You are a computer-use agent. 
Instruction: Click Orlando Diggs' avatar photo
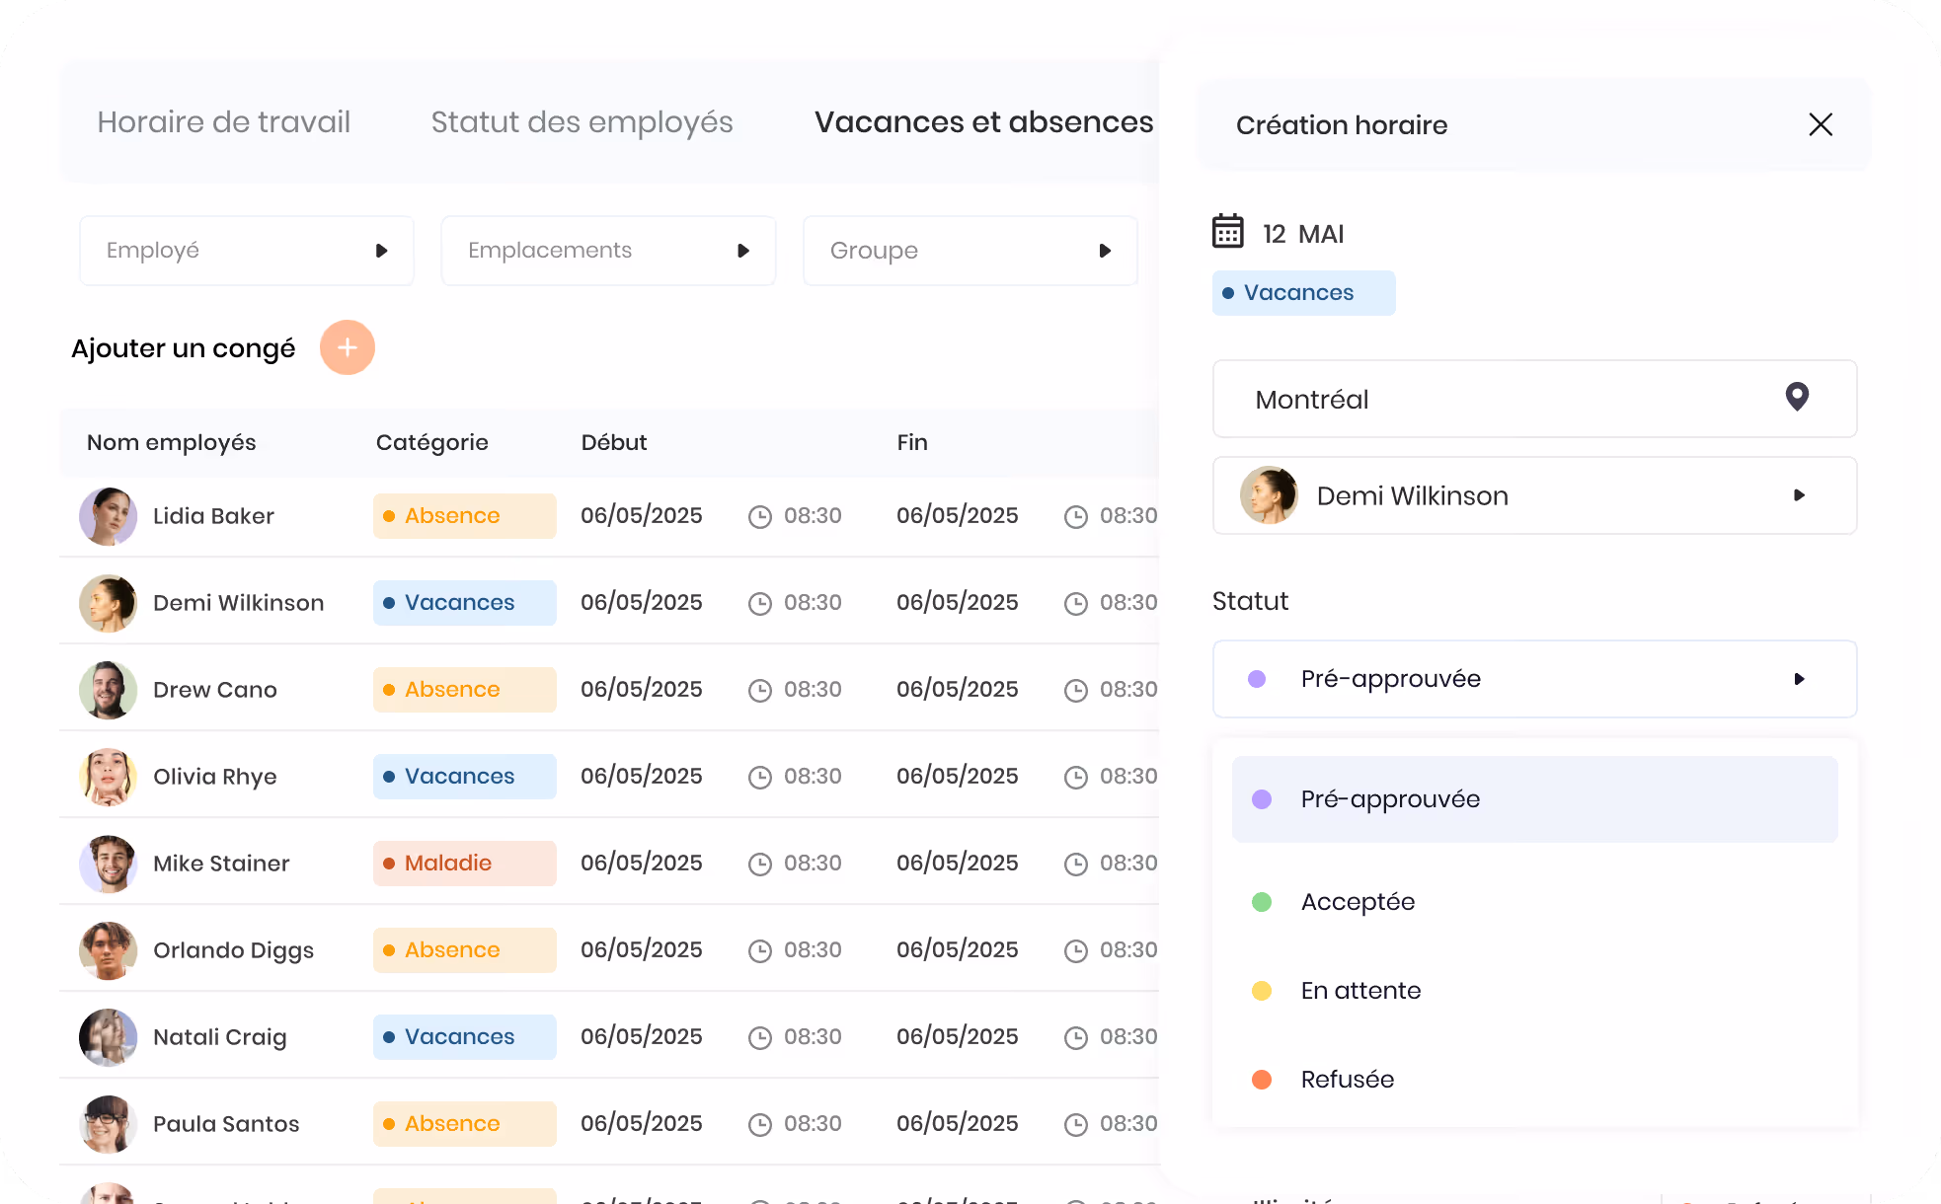pos(108,950)
